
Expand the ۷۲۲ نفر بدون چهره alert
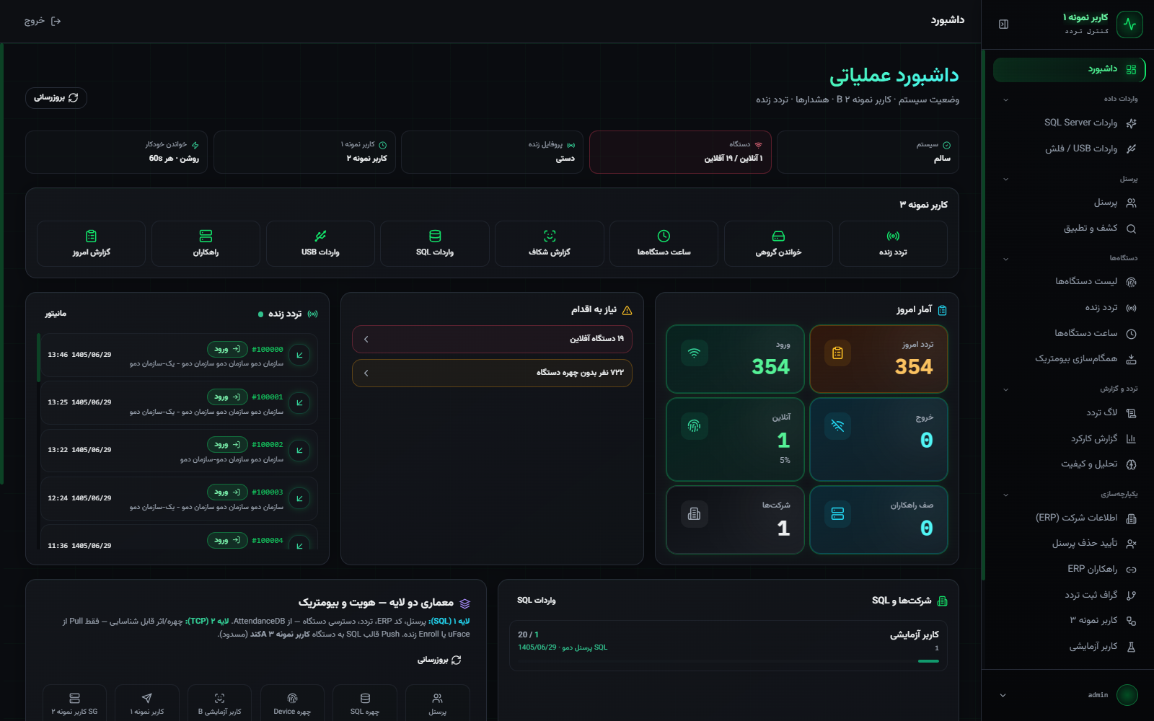pos(492,373)
